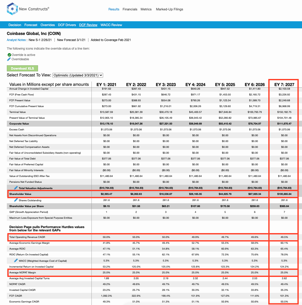Click 2021 Shareholder Value per Share $9.15
Screen dimensions: 302x305
tap(106, 206)
